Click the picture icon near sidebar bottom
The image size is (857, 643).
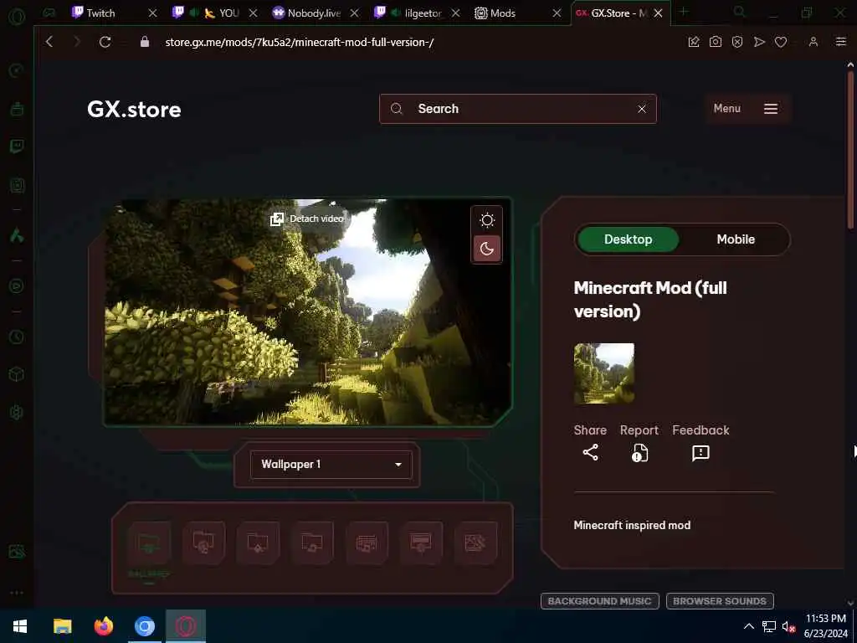(x=17, y=552)
